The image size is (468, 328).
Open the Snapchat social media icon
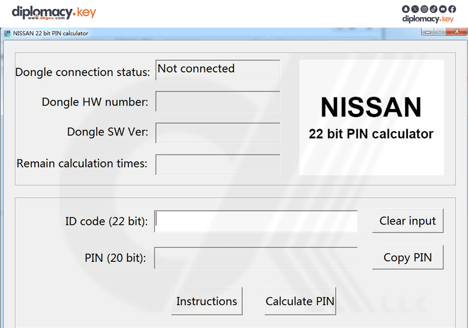click(406, 9)
